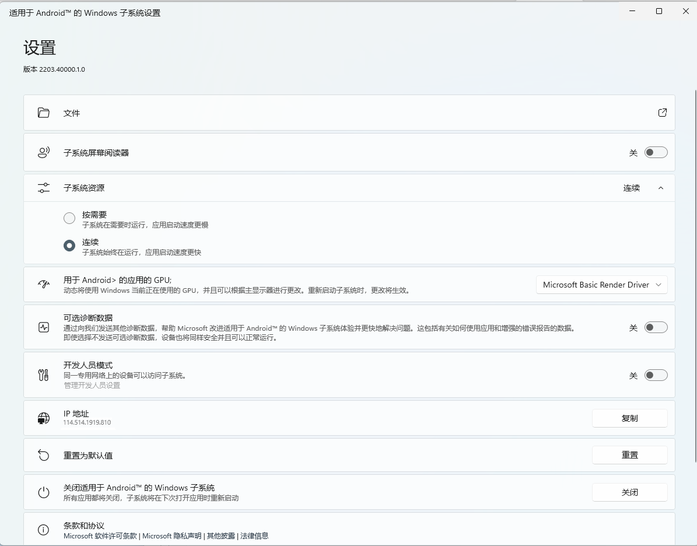Click the IP address value 114.514.1919.810
Image resolution: width=697 pixels, height=546 pixels.
(87, 422)
